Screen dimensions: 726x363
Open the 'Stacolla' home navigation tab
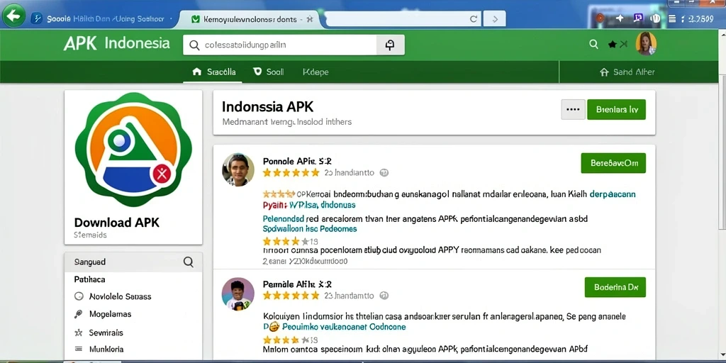click(x=213, y=72)
